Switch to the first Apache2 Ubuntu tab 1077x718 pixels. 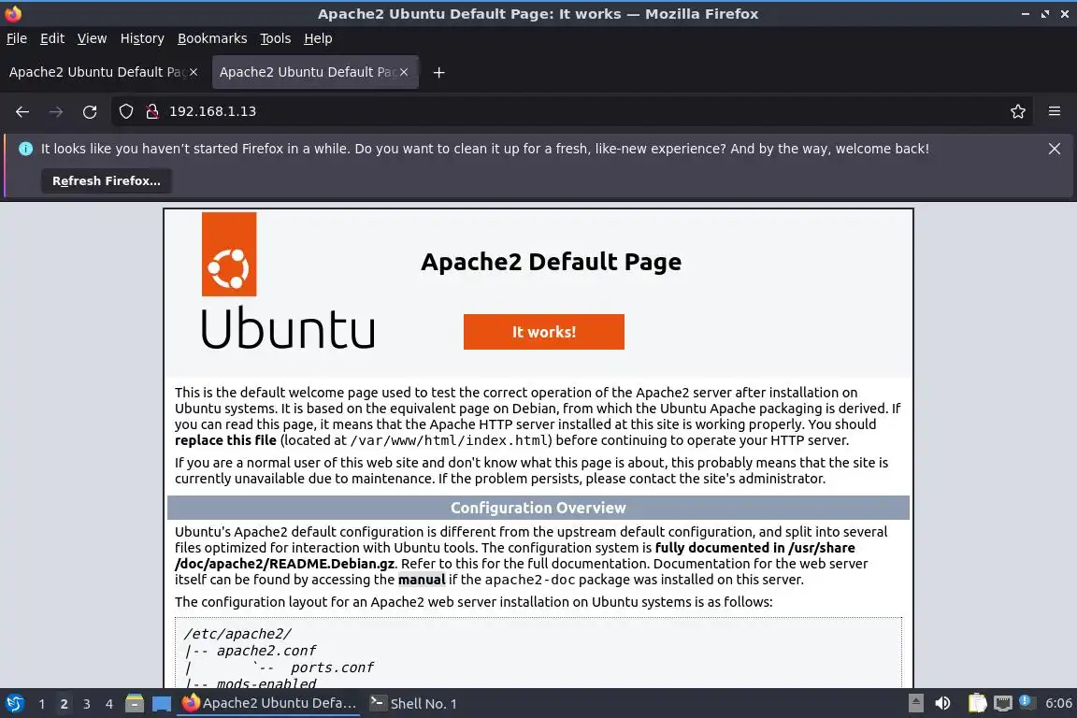click(96, 72)
